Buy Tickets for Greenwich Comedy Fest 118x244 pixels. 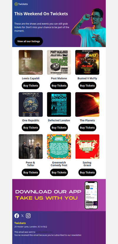click(x=59, y=172)
